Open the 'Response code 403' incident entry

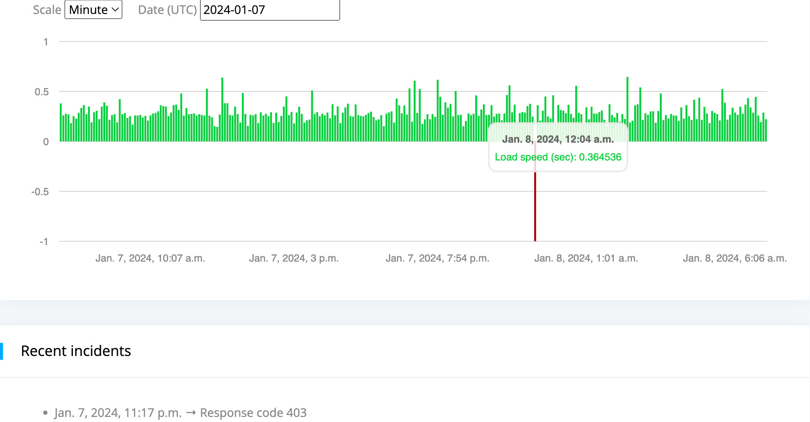180,413
